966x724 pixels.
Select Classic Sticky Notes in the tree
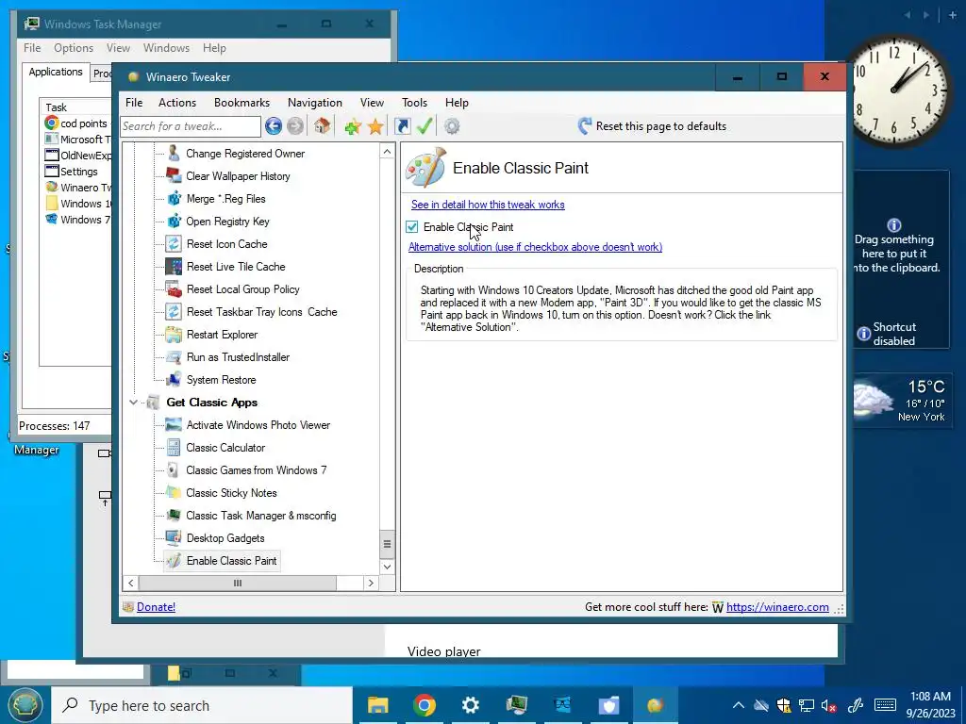point(231,493)
